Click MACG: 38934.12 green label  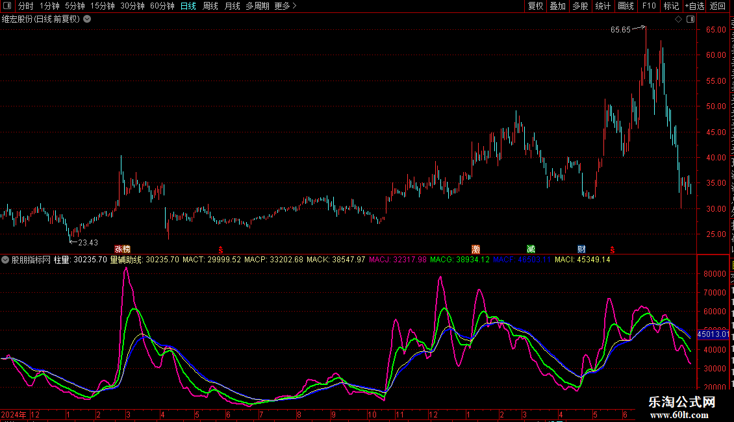(460, 260)
